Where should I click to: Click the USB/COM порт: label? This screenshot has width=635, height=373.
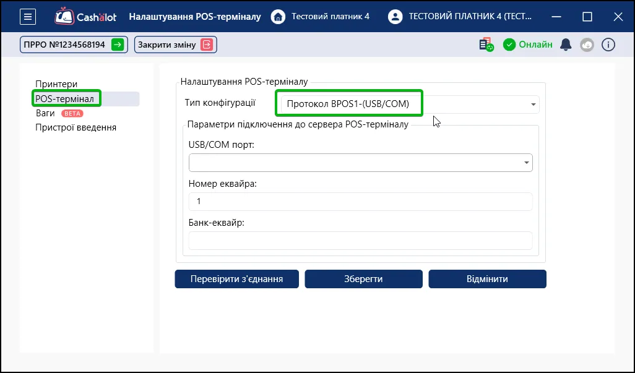pos(222,144)
